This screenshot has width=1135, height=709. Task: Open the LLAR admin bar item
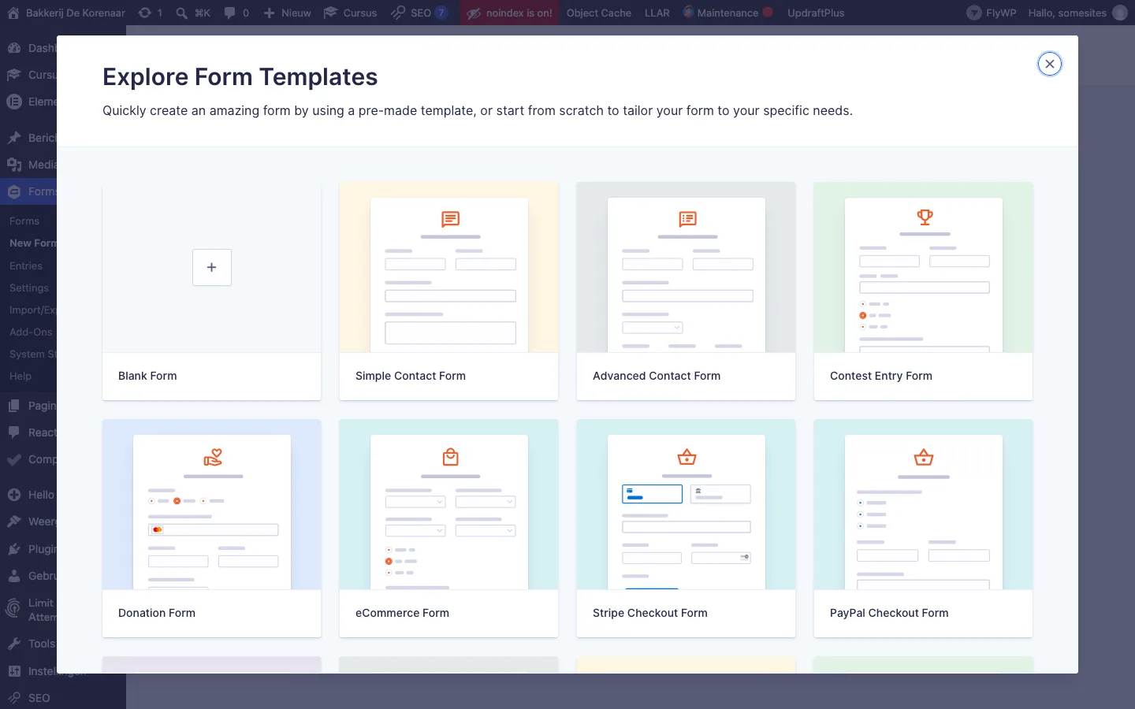tap(657, 13)
